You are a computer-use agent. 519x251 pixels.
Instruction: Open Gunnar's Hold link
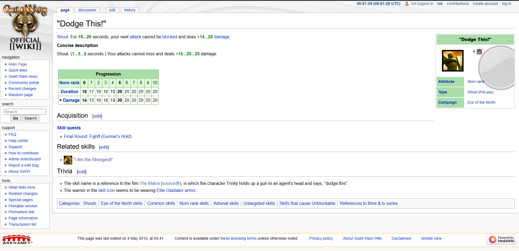(x=116, y=136)
